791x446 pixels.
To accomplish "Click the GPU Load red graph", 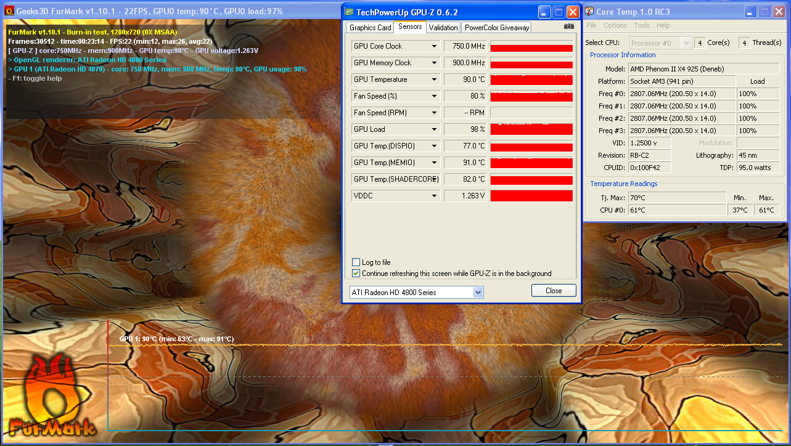I will 531,129.
